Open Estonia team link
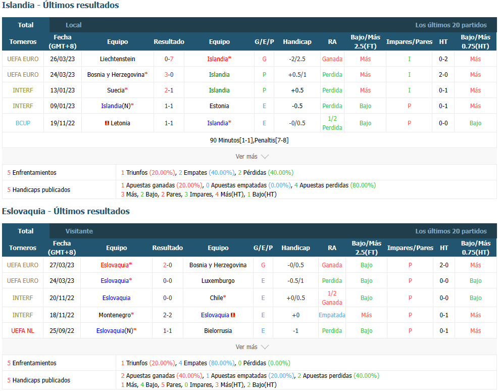Image resolution: width=498 pixels, height=391 pixels. [x=219, y=106]
